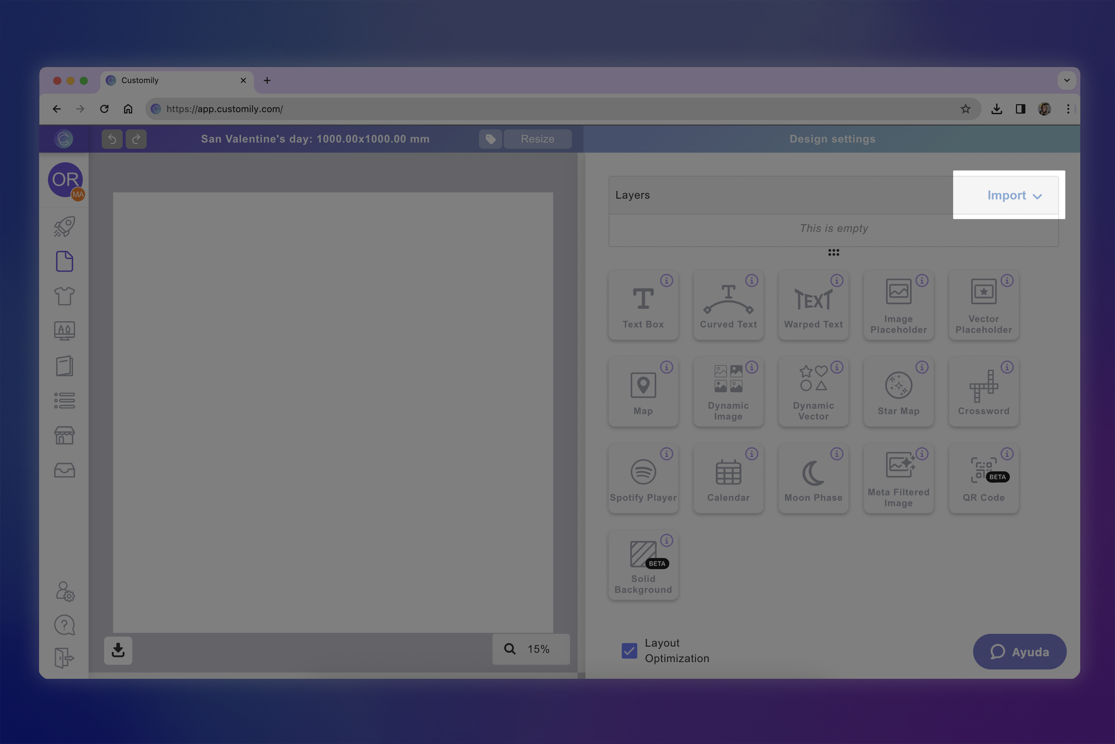This screenshot has width=1115, height=744.
Task: Open the Ayuda help chat button
Action: [1020, 652]
